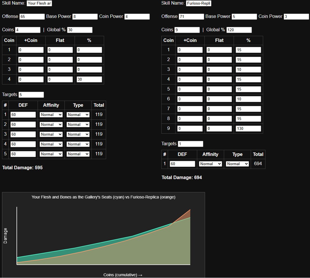Open Affinity dropdown for left target 2
The height and width of the screenshot is (278, 310).
51,125
